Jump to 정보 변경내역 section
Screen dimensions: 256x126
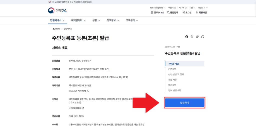click(174, 90)
